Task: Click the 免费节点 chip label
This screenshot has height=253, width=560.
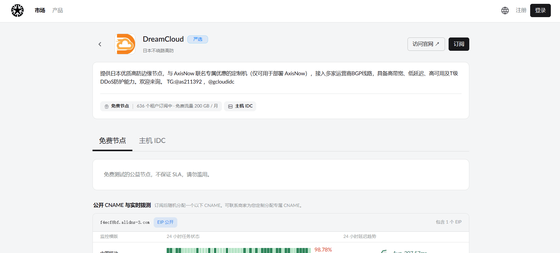Action: [x=120, y=106]
